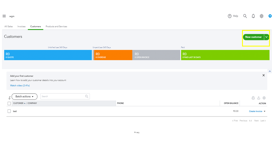Click the Watch video (2:41s) link
The image size is (272, 153).
click(x=20, y=85)
